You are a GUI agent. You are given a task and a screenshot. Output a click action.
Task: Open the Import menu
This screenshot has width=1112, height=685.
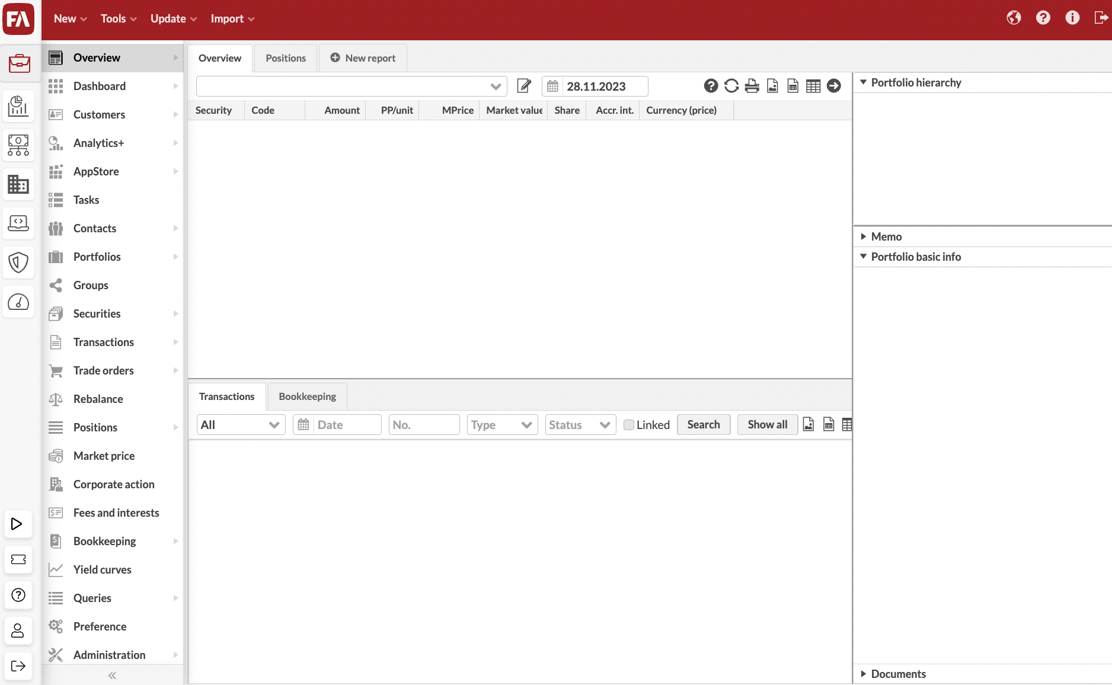[x=232, y=18]
